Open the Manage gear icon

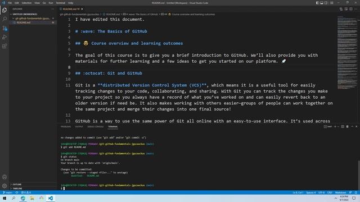tap(4, 186)
